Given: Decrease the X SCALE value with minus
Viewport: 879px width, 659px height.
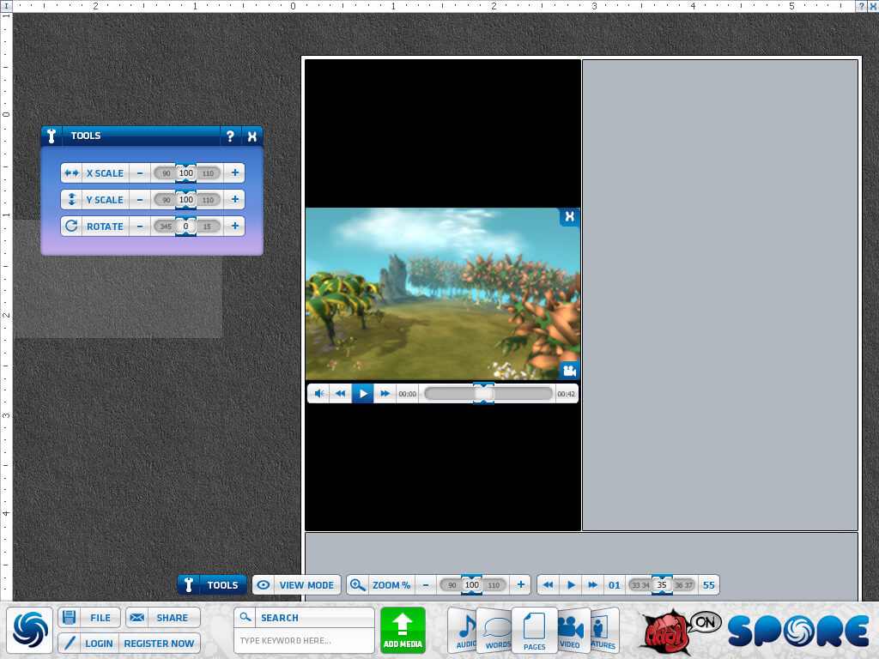Looking at the screenshot, I should point(140,173).
